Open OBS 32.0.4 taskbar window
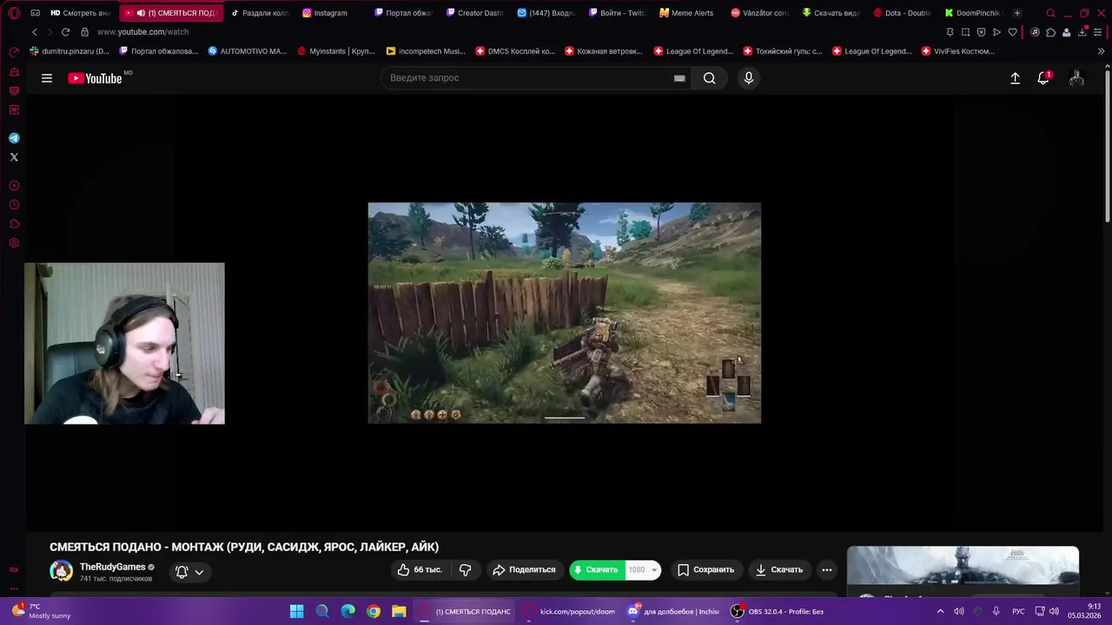This screenshot has width=1112, height=625. (778, 611)
